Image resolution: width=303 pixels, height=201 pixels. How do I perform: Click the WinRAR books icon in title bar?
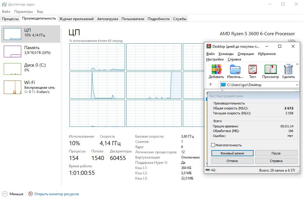pyautogui.click(x=209, y=46)
